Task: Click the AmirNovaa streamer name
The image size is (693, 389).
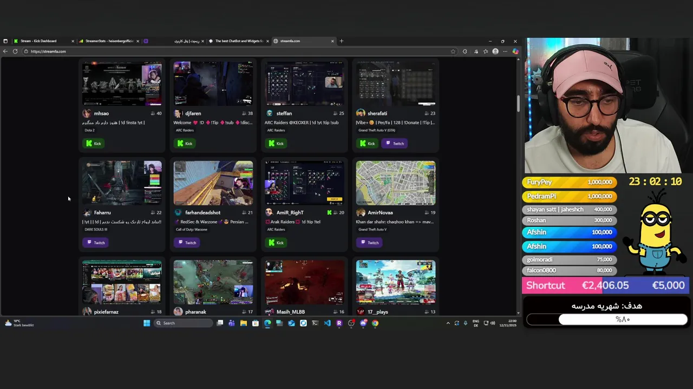Action: pyautogui.click(x=380, y=213)
